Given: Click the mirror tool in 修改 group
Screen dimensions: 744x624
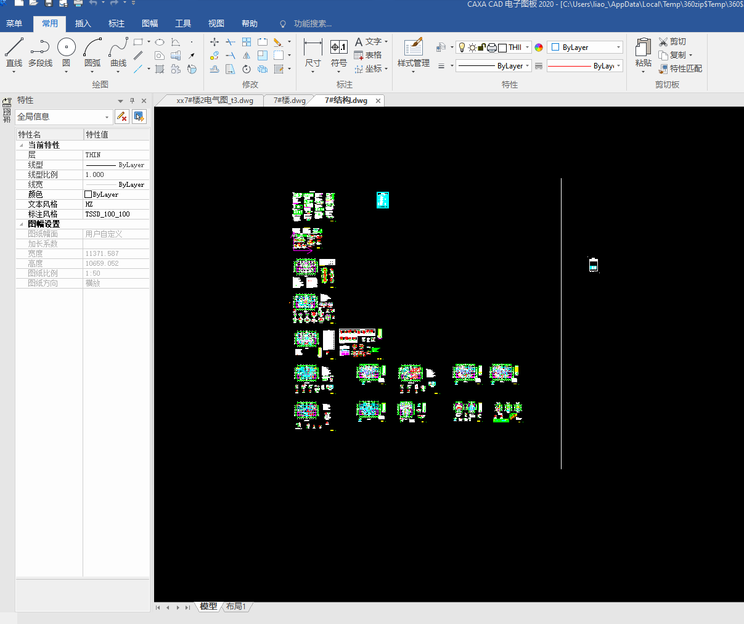Looking at the screenshot, I should [x=247, y=55].
